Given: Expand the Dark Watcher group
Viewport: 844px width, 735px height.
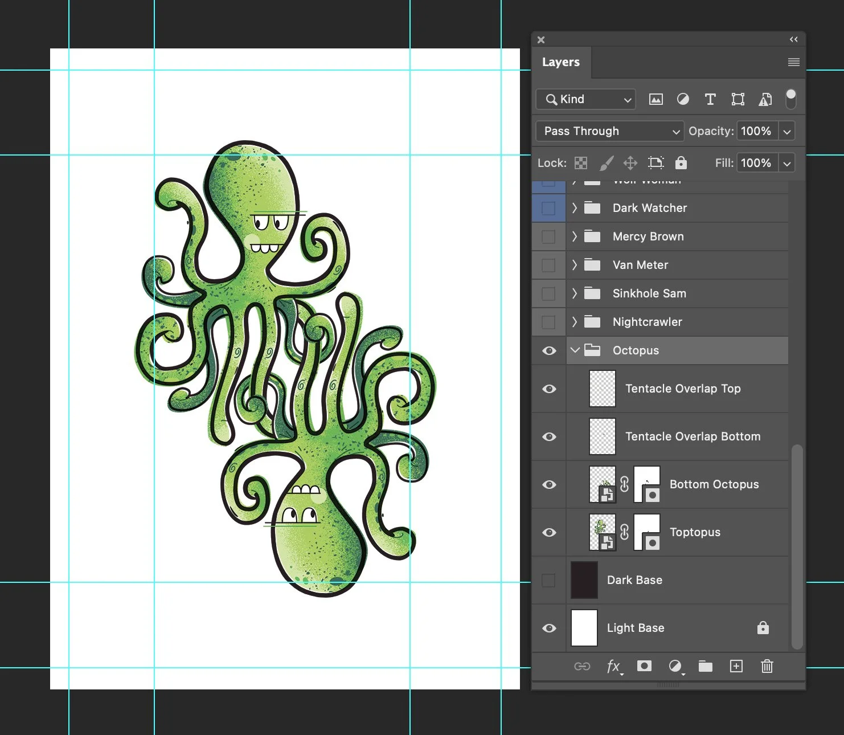Looking at the screenshot, I should [575, 208].
